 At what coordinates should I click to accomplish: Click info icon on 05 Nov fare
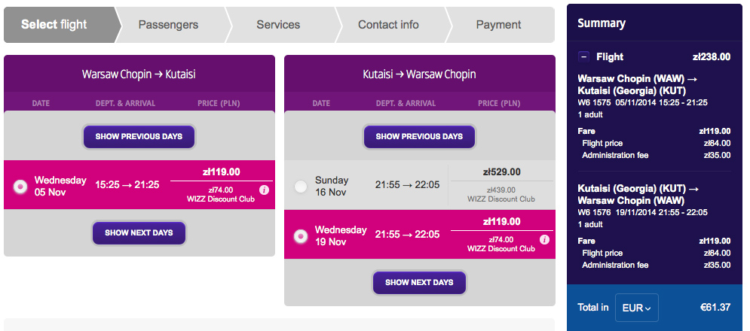click(264, 190)
